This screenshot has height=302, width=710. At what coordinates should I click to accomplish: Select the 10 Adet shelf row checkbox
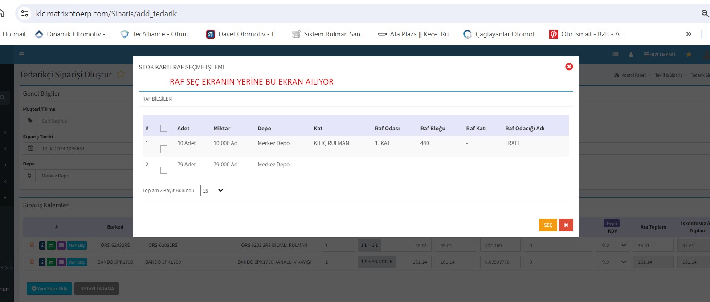coord(164,149)
